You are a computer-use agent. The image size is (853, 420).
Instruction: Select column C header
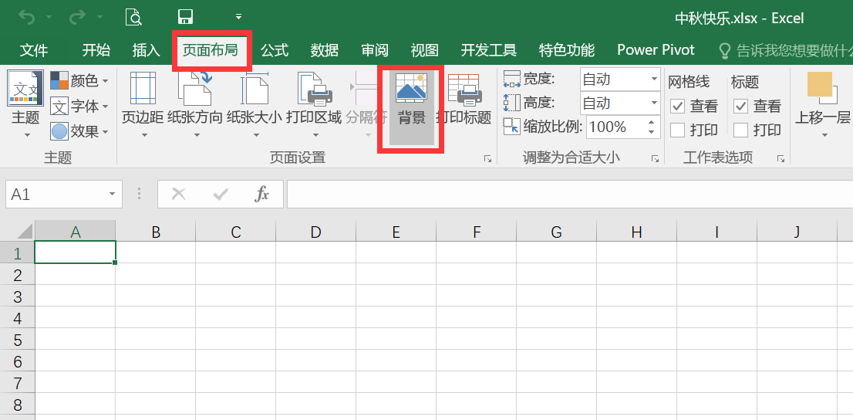(x=235, y=232)
